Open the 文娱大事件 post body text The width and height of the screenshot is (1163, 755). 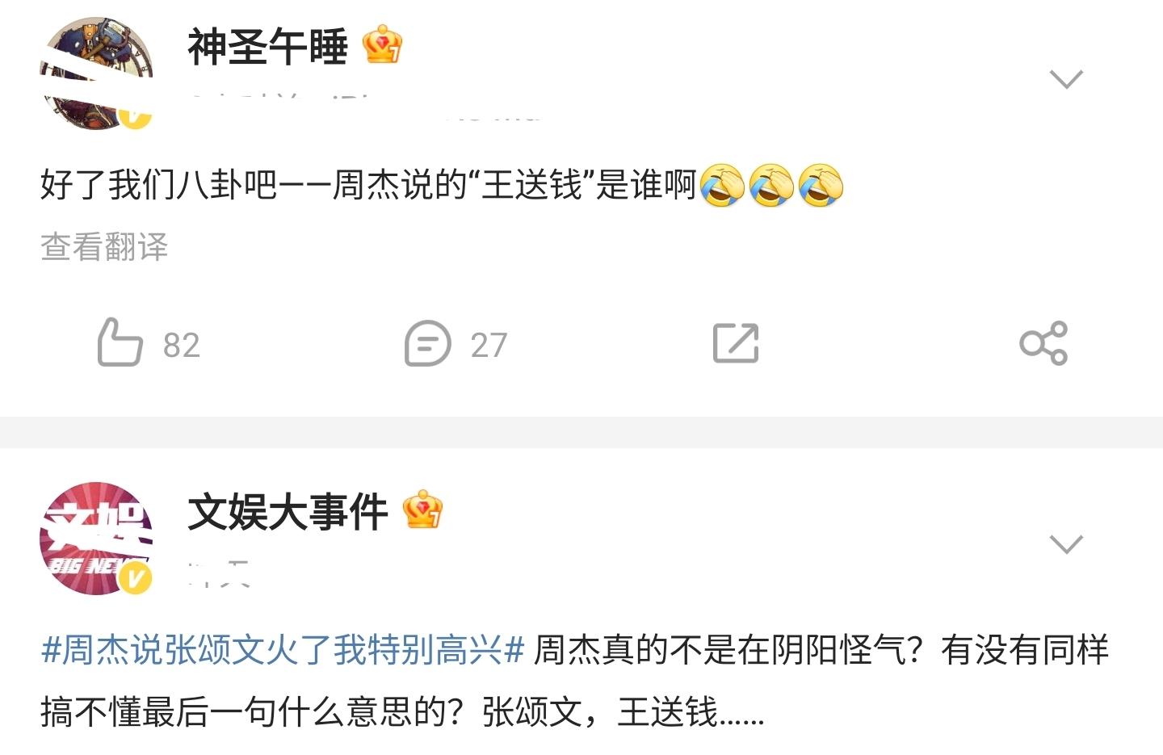575,681
